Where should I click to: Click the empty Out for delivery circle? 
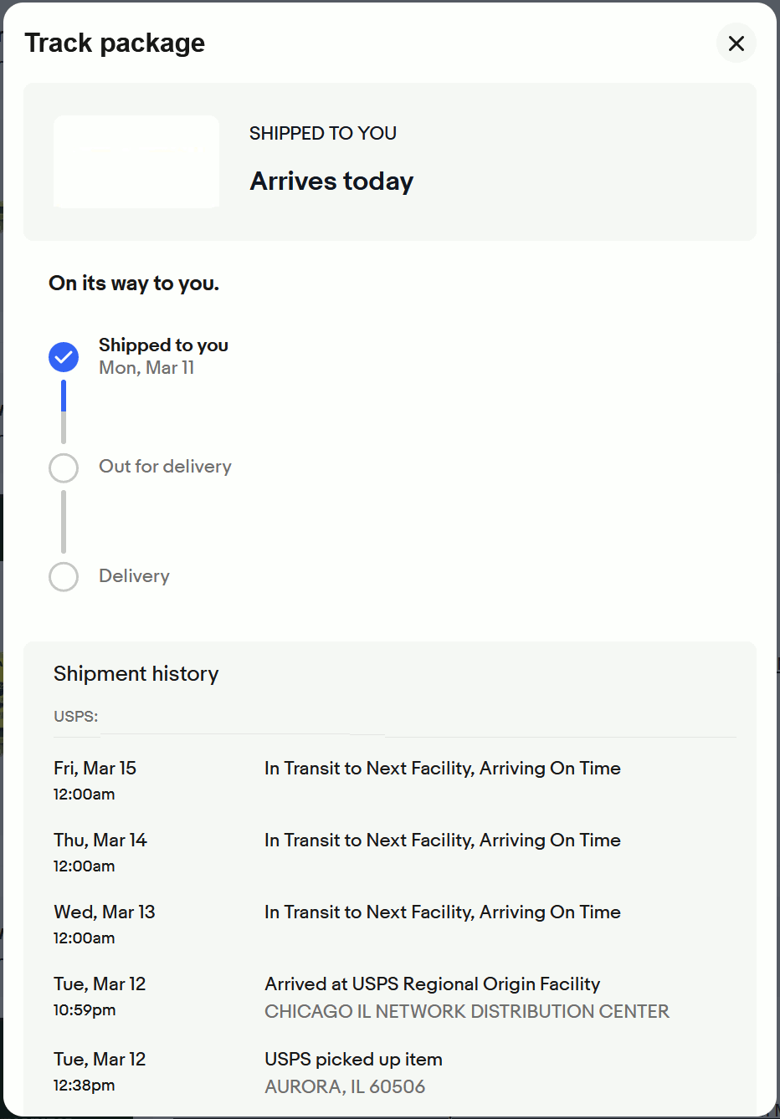tap(64, 468)
